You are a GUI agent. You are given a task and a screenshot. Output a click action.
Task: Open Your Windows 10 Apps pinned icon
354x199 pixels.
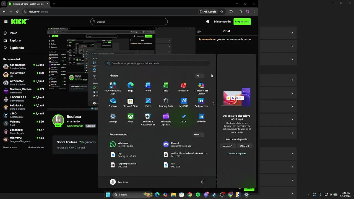[x=113, y=88]
